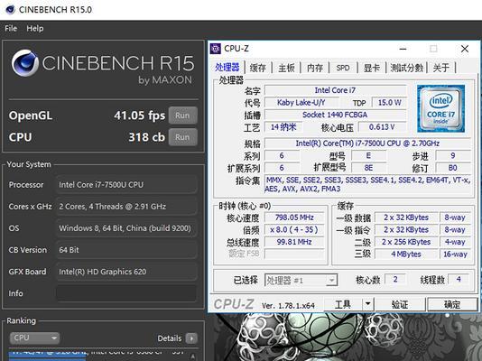Screen dimensions: 482x361
Task: Click the 验证 button in CPU-Z
Action: click(x=400, y=304)
